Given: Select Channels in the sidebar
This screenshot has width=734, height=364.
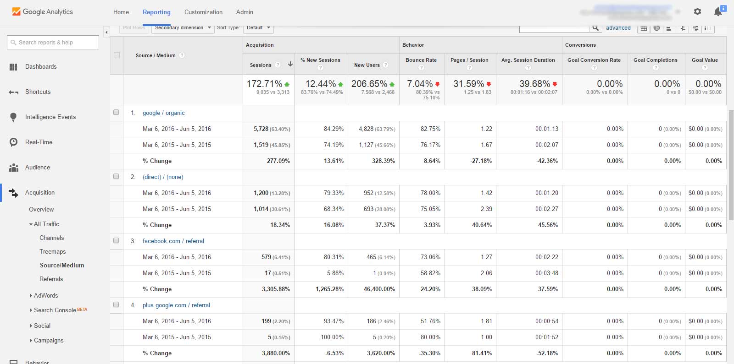Looking at the screenshot, I should click(x=52, y=238).
